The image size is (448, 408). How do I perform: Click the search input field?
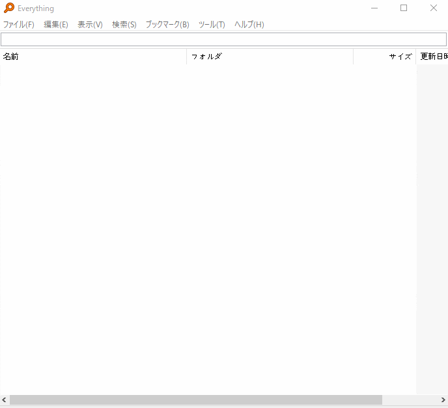224,40
